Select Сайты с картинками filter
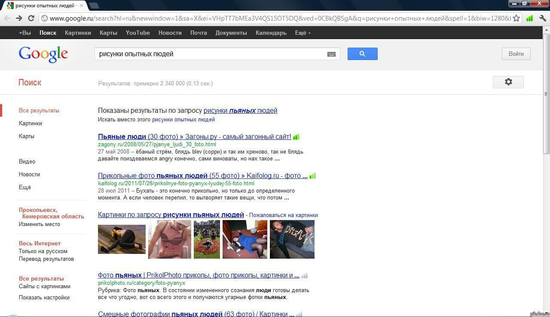This screenshot has width=550, height=317. coord(45,286)
